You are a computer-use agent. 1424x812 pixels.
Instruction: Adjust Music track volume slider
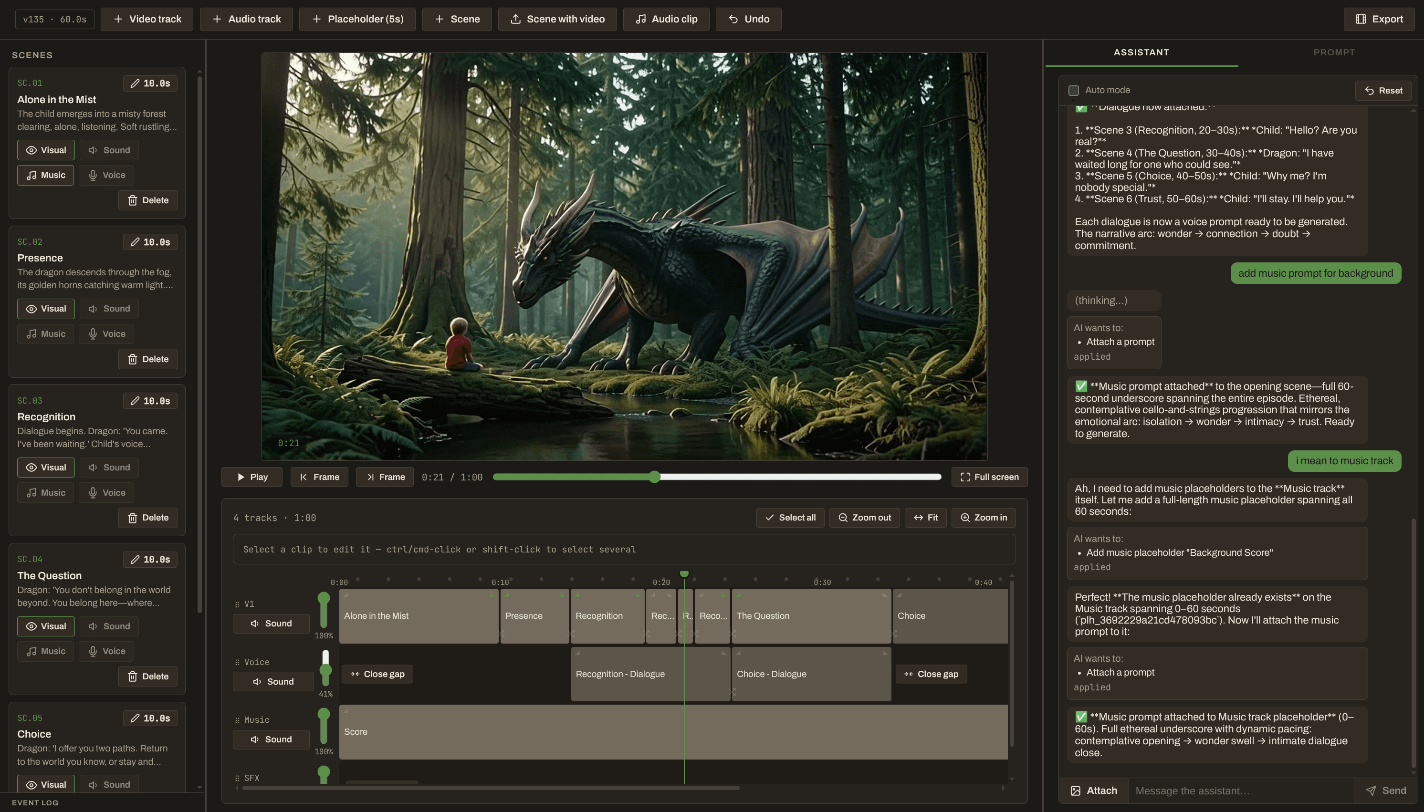[324, 726]
